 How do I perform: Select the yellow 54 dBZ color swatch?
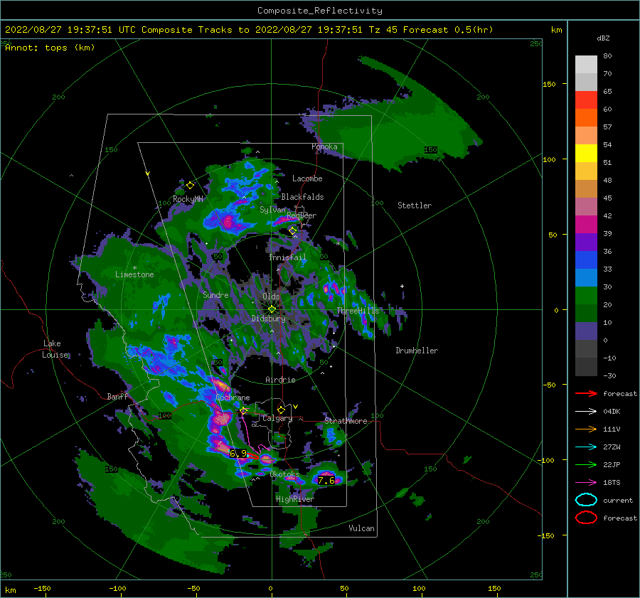[586, 154]
